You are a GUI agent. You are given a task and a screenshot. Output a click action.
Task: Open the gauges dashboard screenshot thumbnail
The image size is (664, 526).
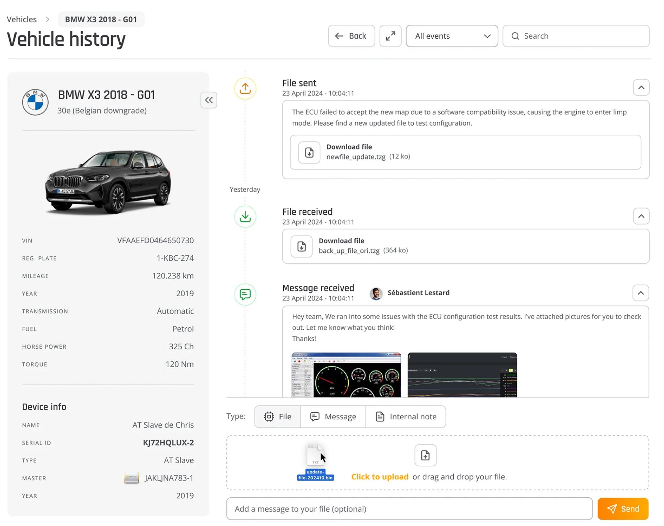346,374
